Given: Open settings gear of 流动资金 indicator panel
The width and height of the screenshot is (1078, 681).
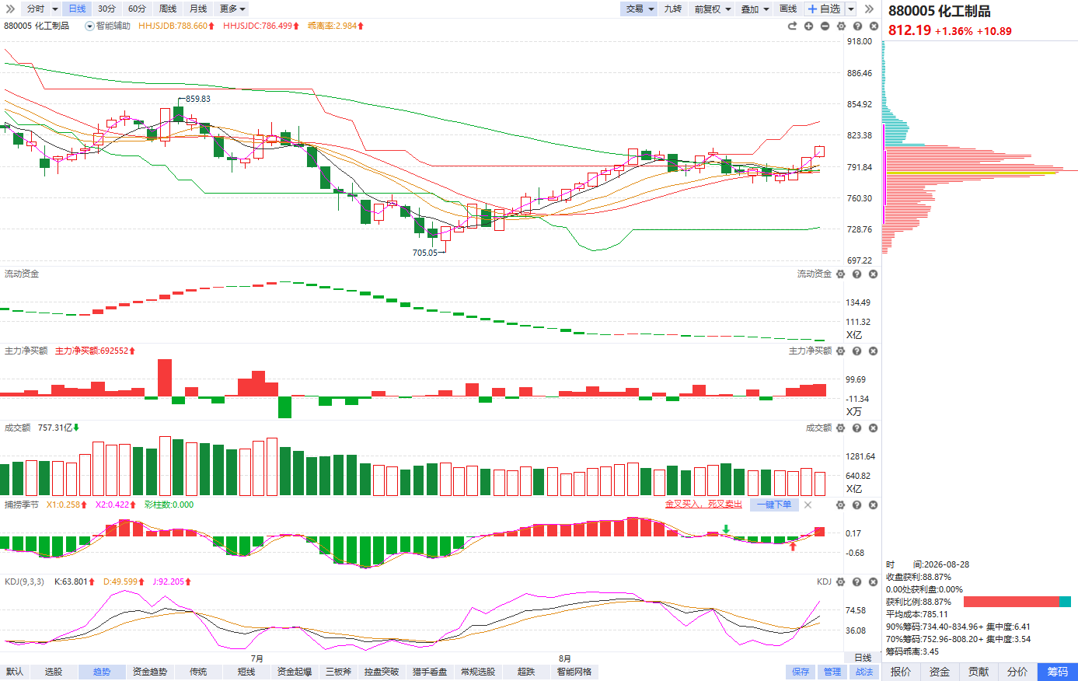Looking at the screenshot, I should coord(840,274).
